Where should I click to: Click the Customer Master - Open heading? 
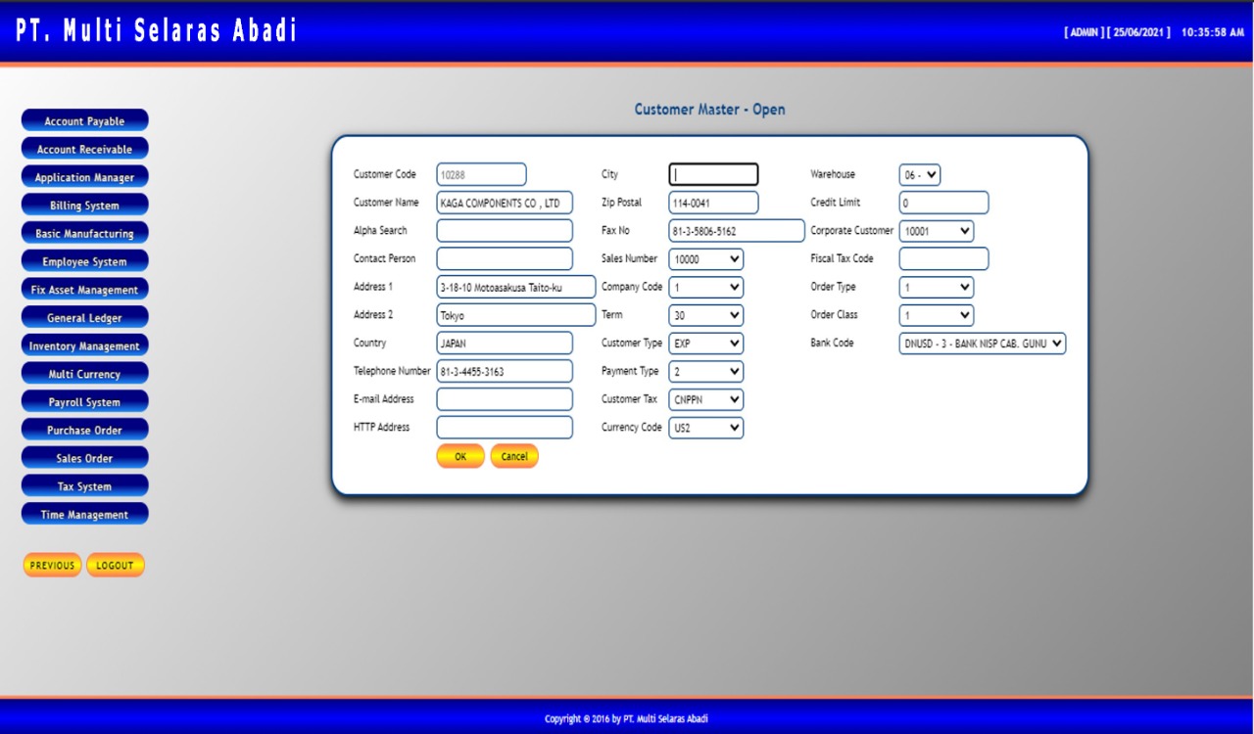709,110
